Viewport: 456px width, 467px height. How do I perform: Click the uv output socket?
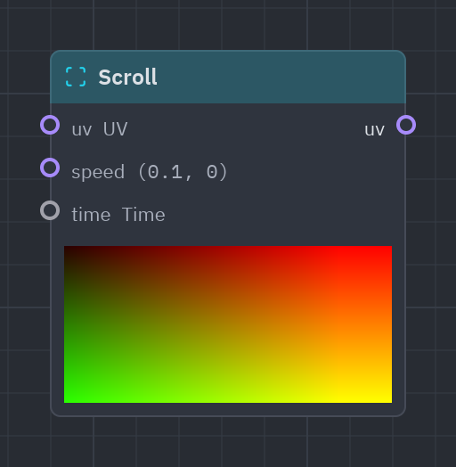click(406, 125)
